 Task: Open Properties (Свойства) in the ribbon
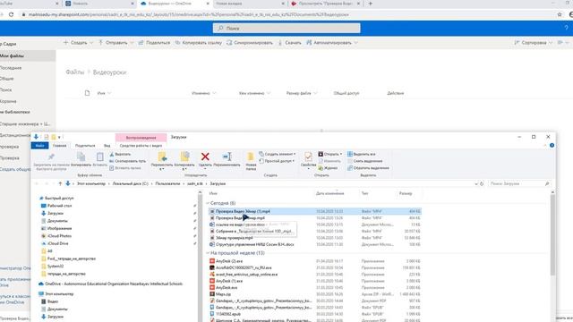308,157
